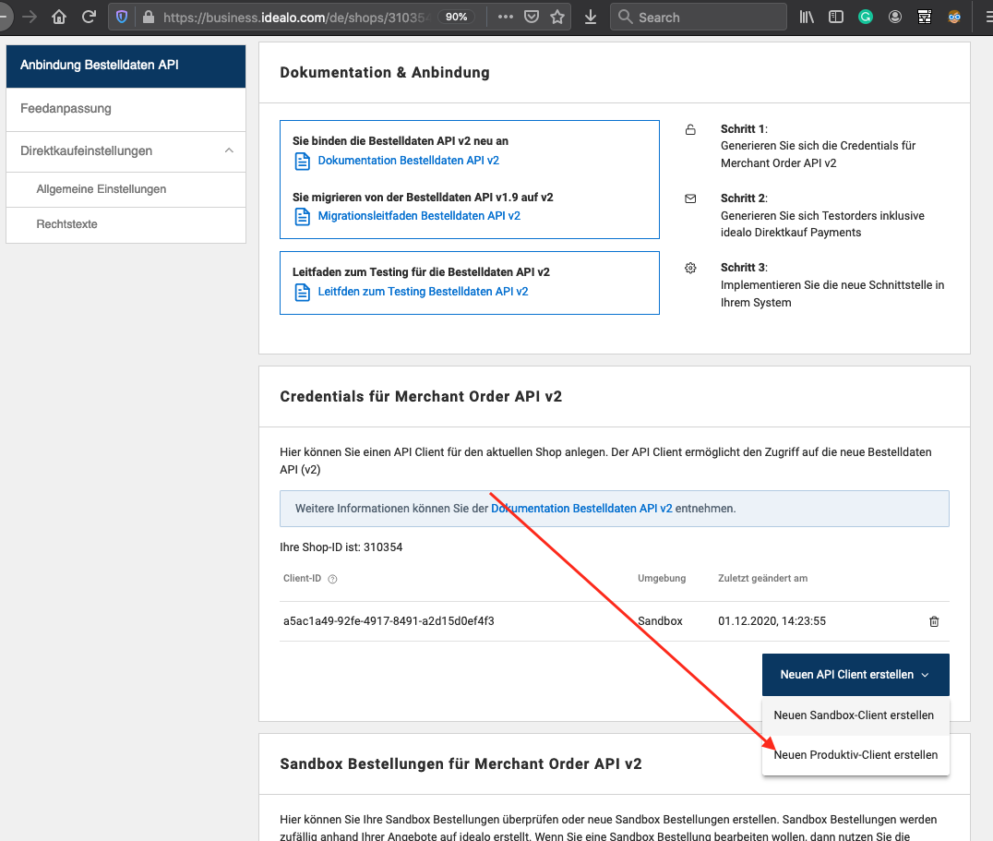
Task: Open the Grammarly extension
Action: 865,18
